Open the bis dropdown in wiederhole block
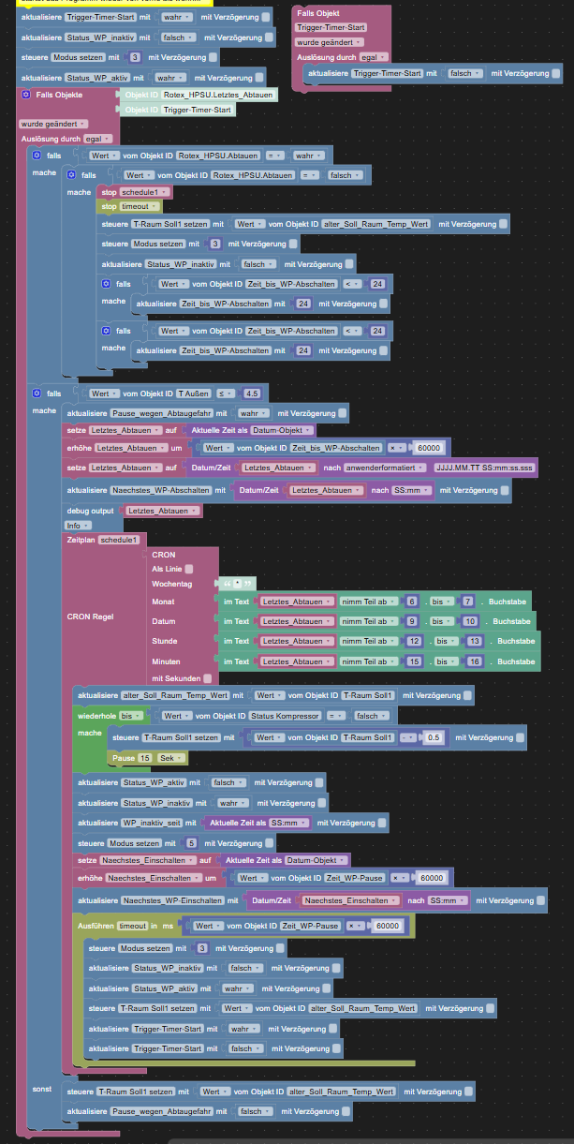This screenshot has width=574, height=1144. (129, 715)
